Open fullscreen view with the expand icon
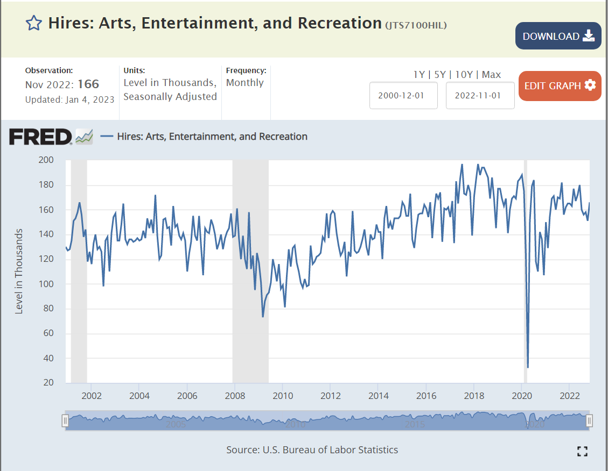Image resolution: width=608 pixels, height=471 pixels. click(x=582, y=451)
